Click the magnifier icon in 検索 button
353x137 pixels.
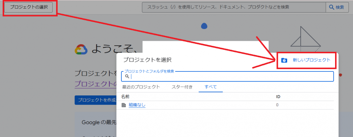point(332,8)
